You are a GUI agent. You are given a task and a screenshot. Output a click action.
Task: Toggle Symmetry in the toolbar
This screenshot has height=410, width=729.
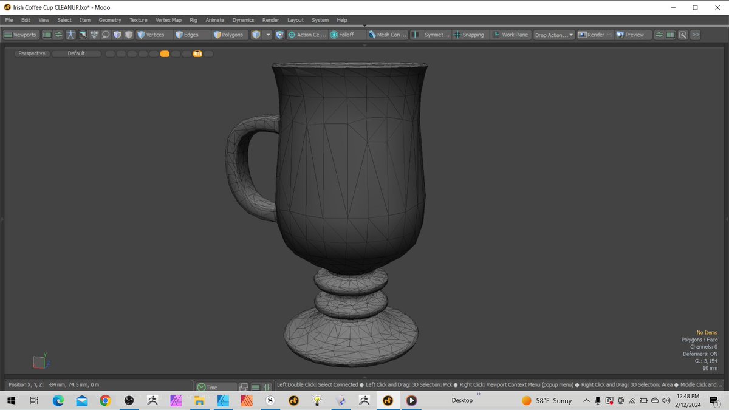pos(431,35)
